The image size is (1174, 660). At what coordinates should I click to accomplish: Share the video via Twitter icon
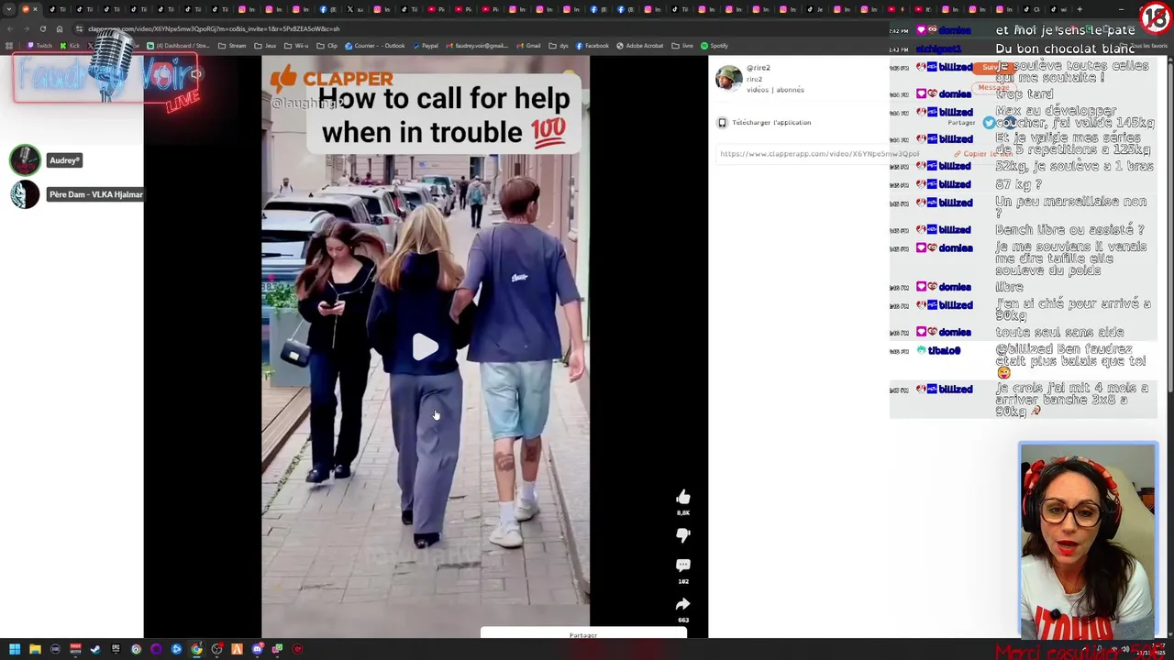989,122
